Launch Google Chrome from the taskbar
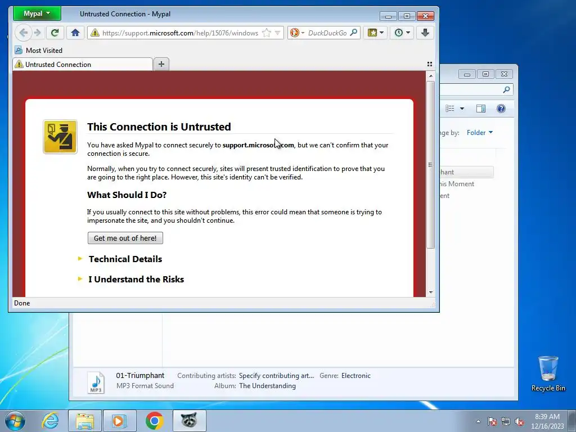This screenshot has height=432, width=576. click(x=154, y=421)
